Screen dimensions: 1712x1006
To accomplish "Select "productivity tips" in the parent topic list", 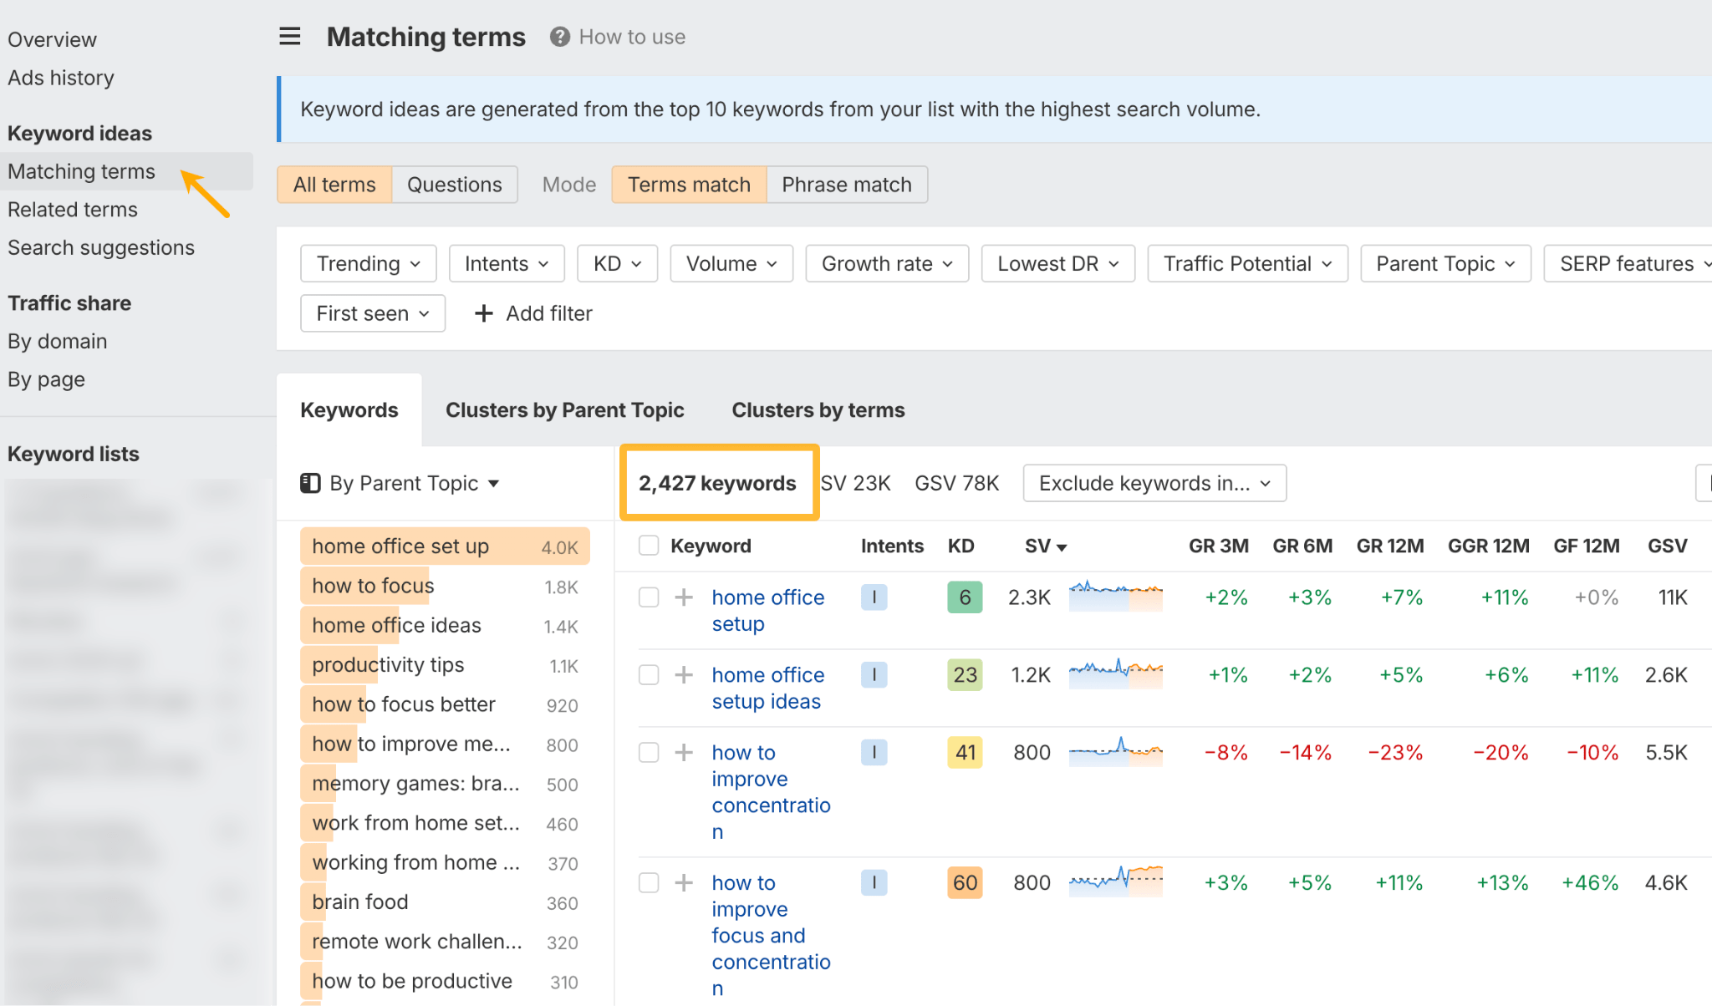I will tap(387, 664).
